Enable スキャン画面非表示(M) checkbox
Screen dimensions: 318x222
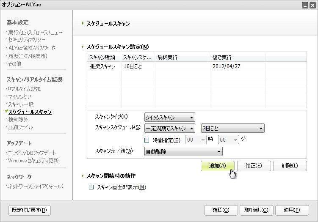[x=91, y=187]
